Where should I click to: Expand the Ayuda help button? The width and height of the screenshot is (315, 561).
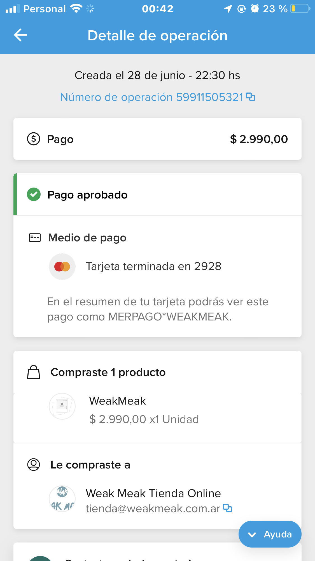pos(270,534)
